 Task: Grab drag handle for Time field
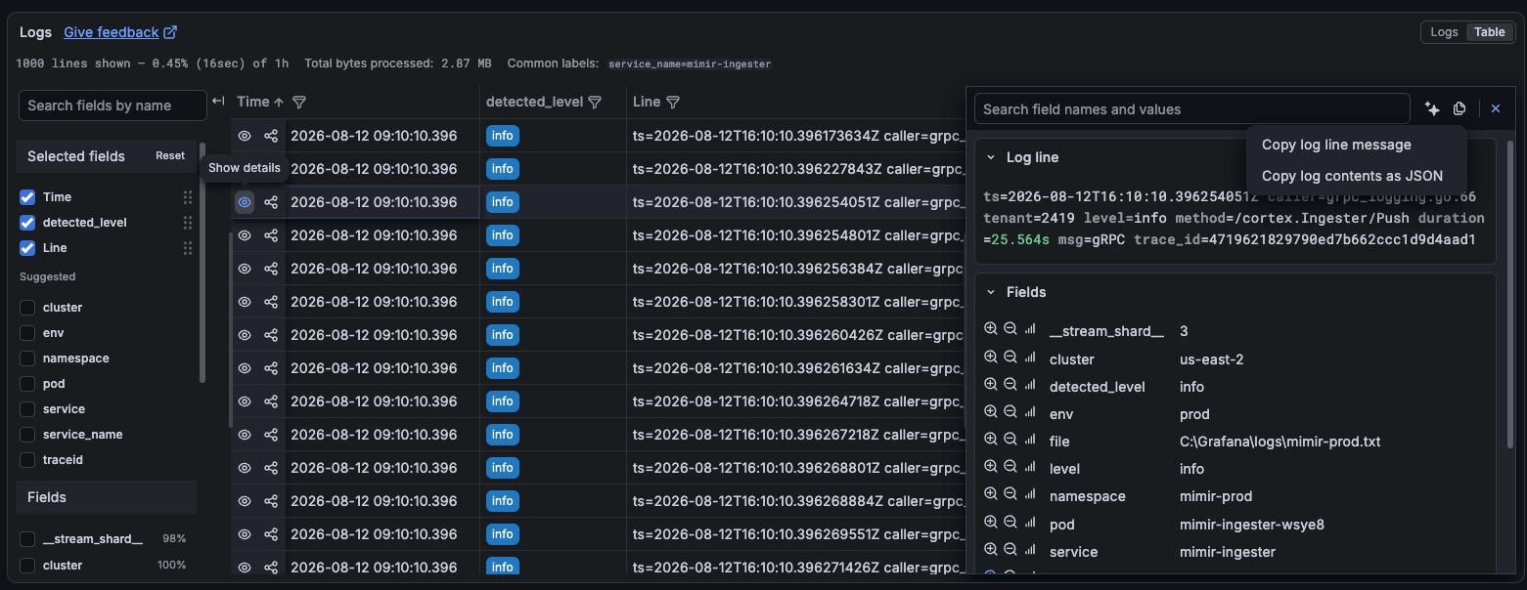(x=188, y=197)
